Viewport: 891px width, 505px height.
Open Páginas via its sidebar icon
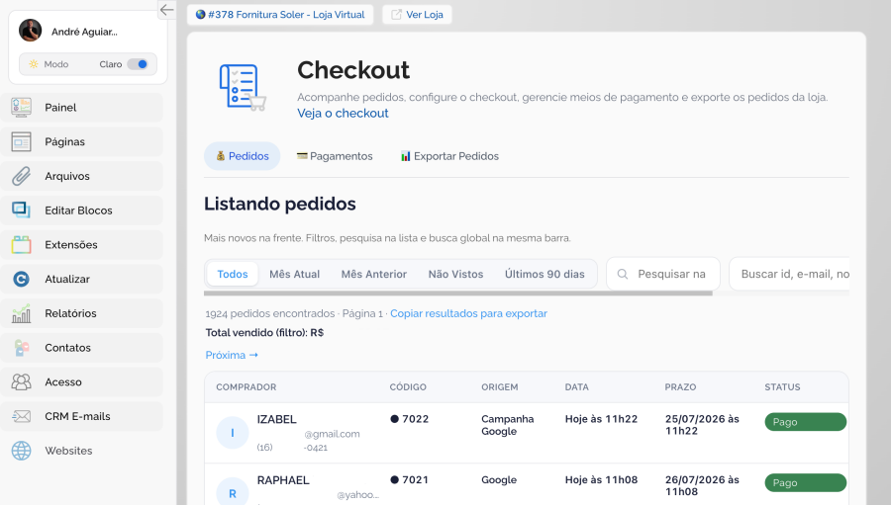pyautogui.click(x=21, y=142)
